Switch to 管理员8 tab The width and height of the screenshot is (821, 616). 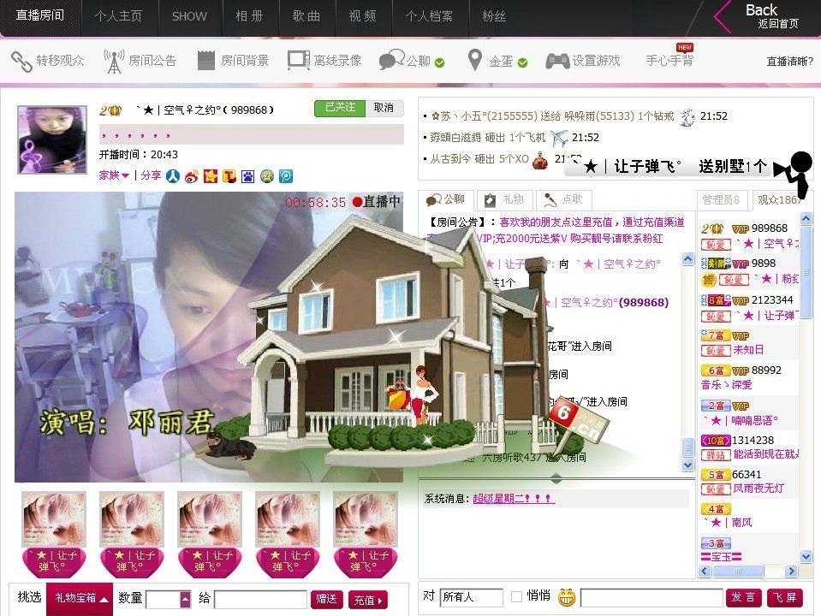click(x=722, y=200)
